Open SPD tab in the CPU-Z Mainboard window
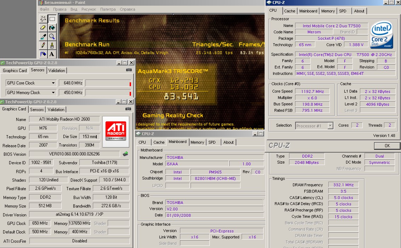Viewport: 401px width, 248px height. (x=212, y=142)
